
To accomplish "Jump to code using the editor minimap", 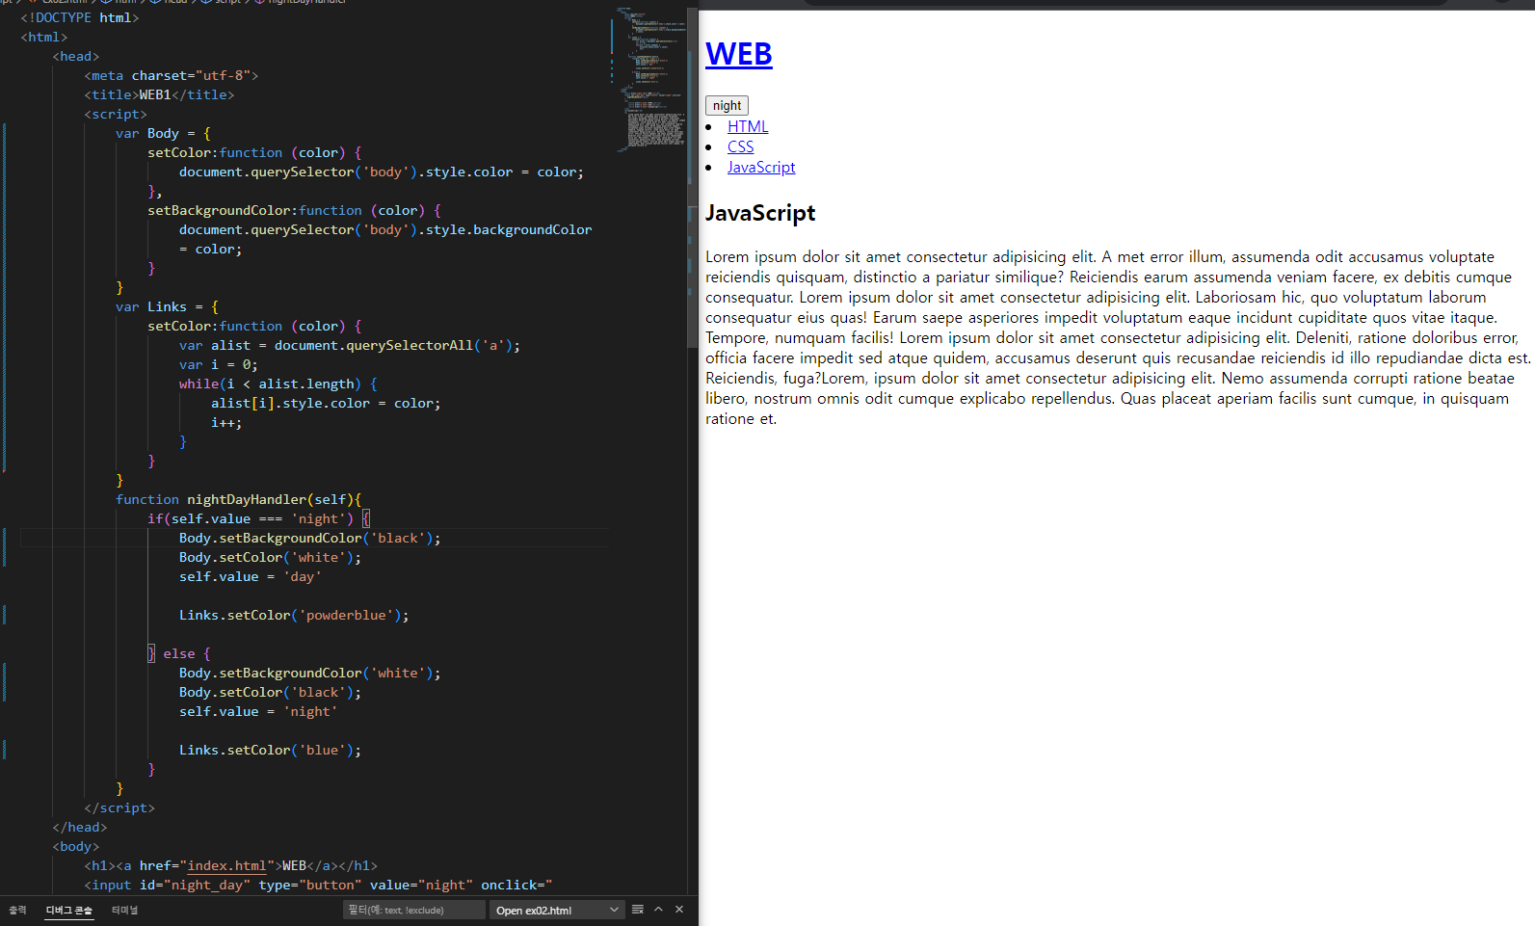I will (x=650, y=82).
